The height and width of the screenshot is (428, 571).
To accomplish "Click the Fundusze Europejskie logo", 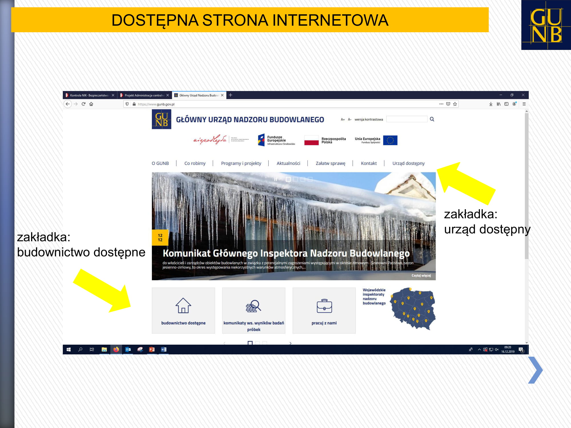I will (276, 140).
